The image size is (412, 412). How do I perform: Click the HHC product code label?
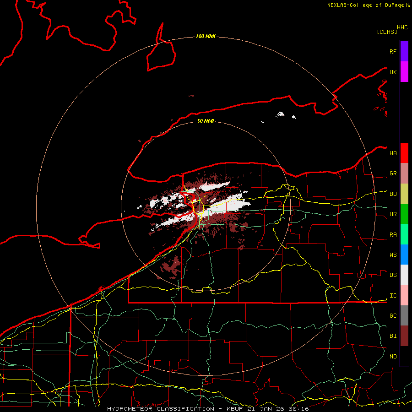(x=402, y=27)
